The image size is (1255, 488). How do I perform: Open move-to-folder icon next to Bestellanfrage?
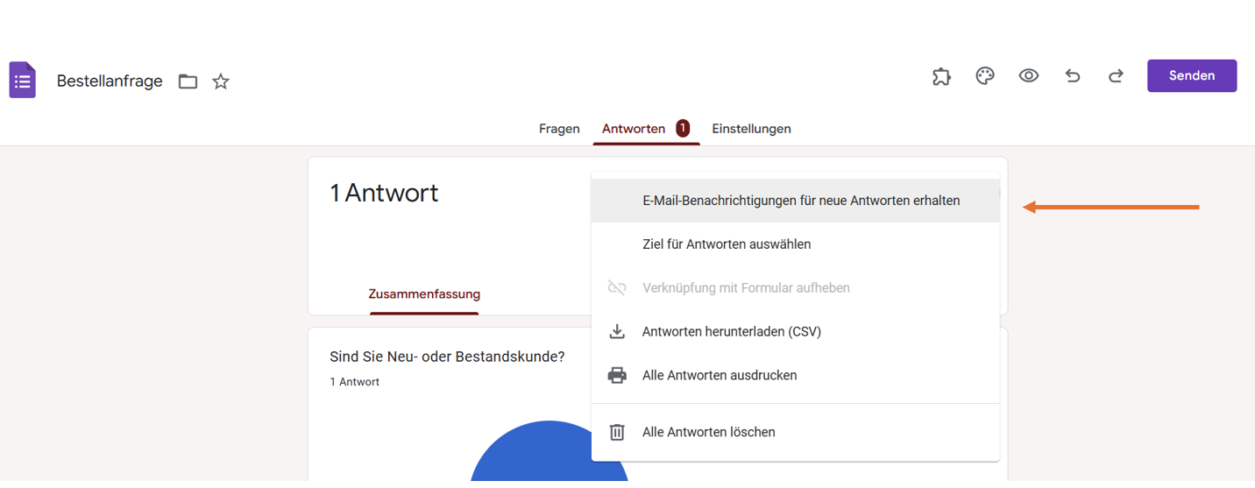pos(188,81)
